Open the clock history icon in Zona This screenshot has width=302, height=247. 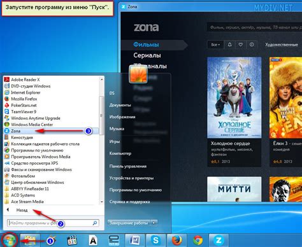(x=252, y=45)
